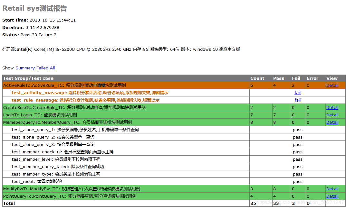
Task: Click Total pass value 33
Action: [x=276, y=203]
